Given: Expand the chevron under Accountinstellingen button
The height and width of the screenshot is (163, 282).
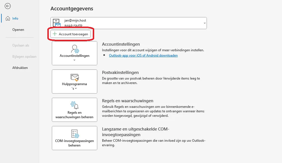Looking at the screenshot, I should tap(75, 60).
